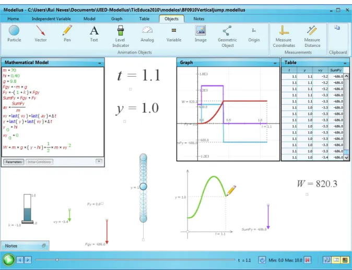Click the blue level indicator bar
The width and height of the screenshot is (352, 270).
(27, 214)
